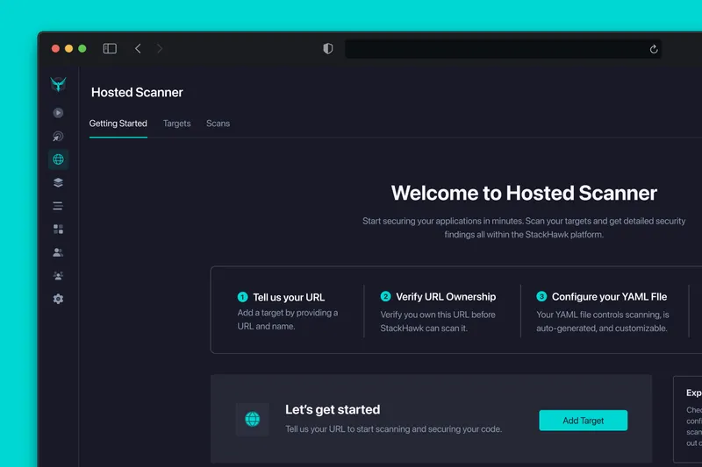Open the play circle sidebar icon
Image resolution: width=702 pixels, height=467 pixels.
coord(58,113)
